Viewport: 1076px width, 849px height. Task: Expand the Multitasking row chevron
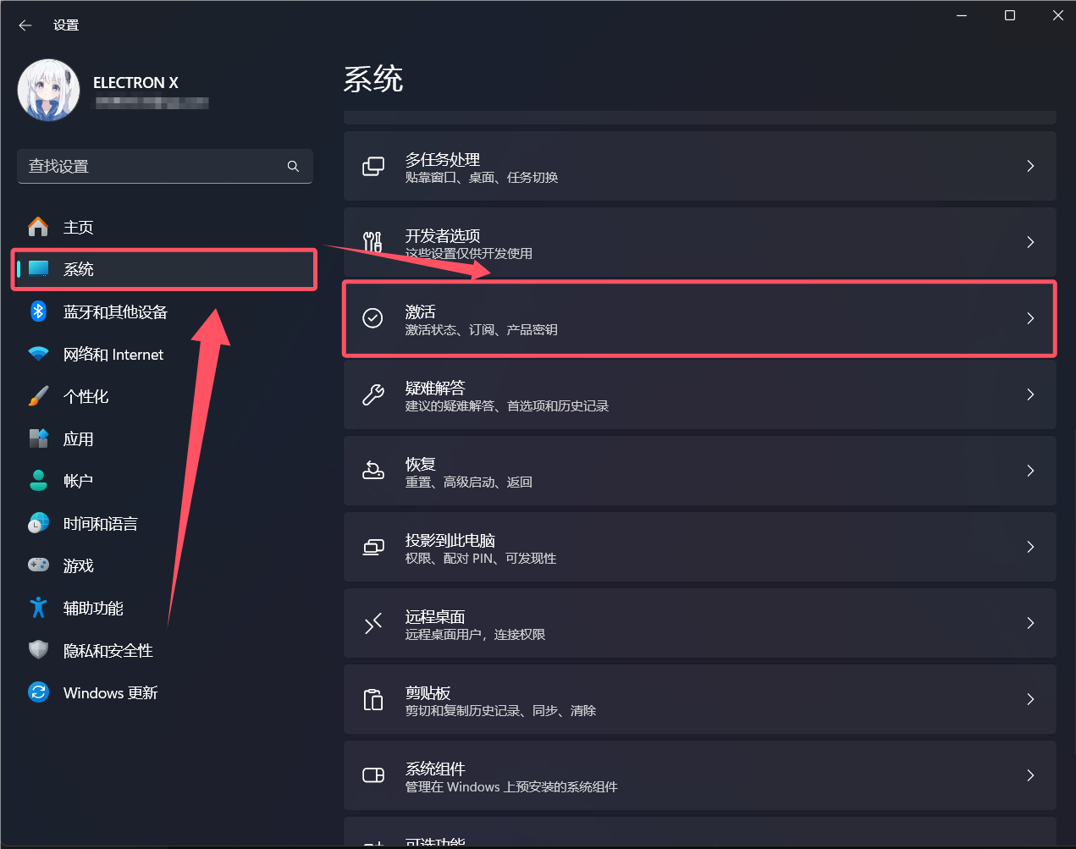(x=1030, y=166)
